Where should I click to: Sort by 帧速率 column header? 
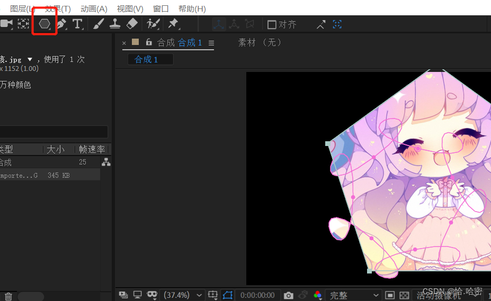coord(92,149)
